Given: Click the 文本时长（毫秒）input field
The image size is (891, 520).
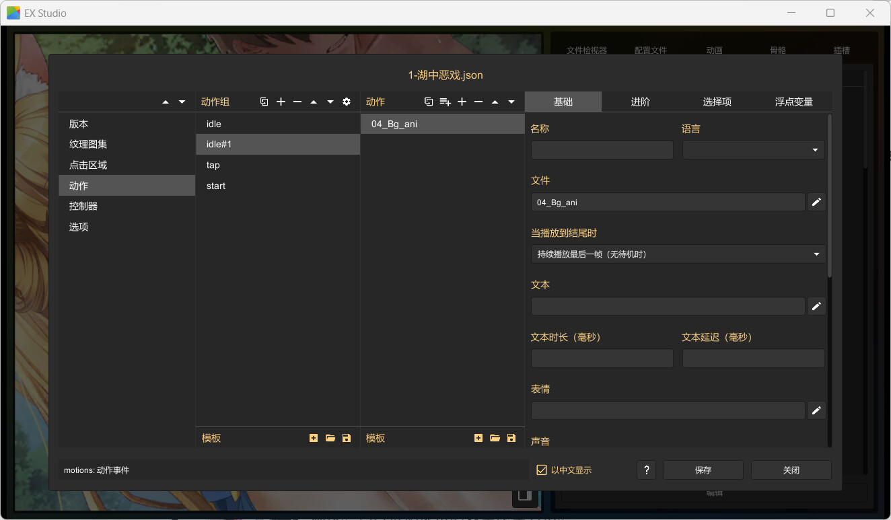Looking at the screenshot, I should [x=602, y=359].
